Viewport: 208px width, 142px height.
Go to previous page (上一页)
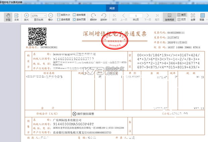[124, 17]
